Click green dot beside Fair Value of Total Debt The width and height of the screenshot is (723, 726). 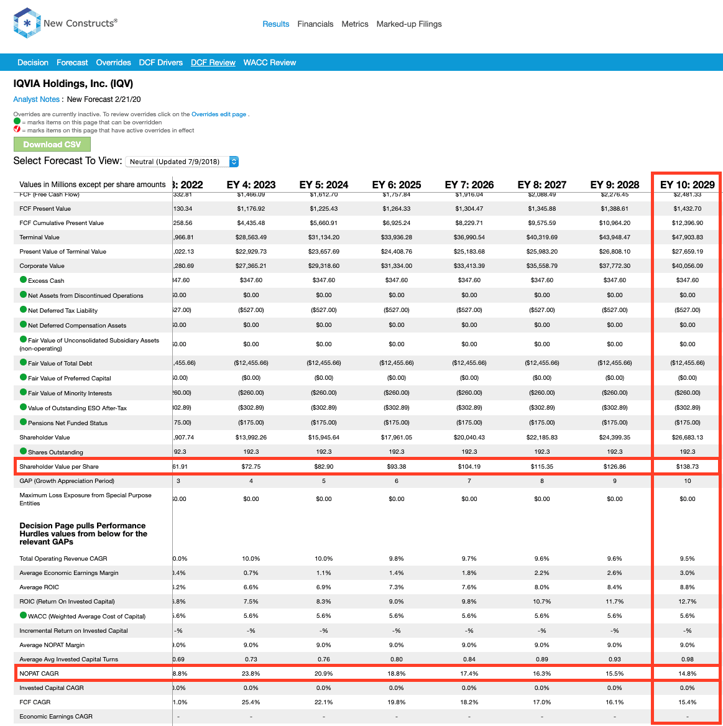[23, 362]
